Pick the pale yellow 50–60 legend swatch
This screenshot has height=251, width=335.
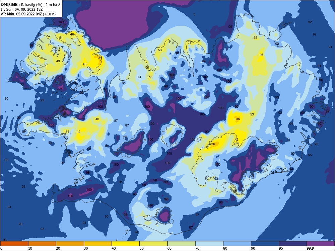[x=153, y=244]
